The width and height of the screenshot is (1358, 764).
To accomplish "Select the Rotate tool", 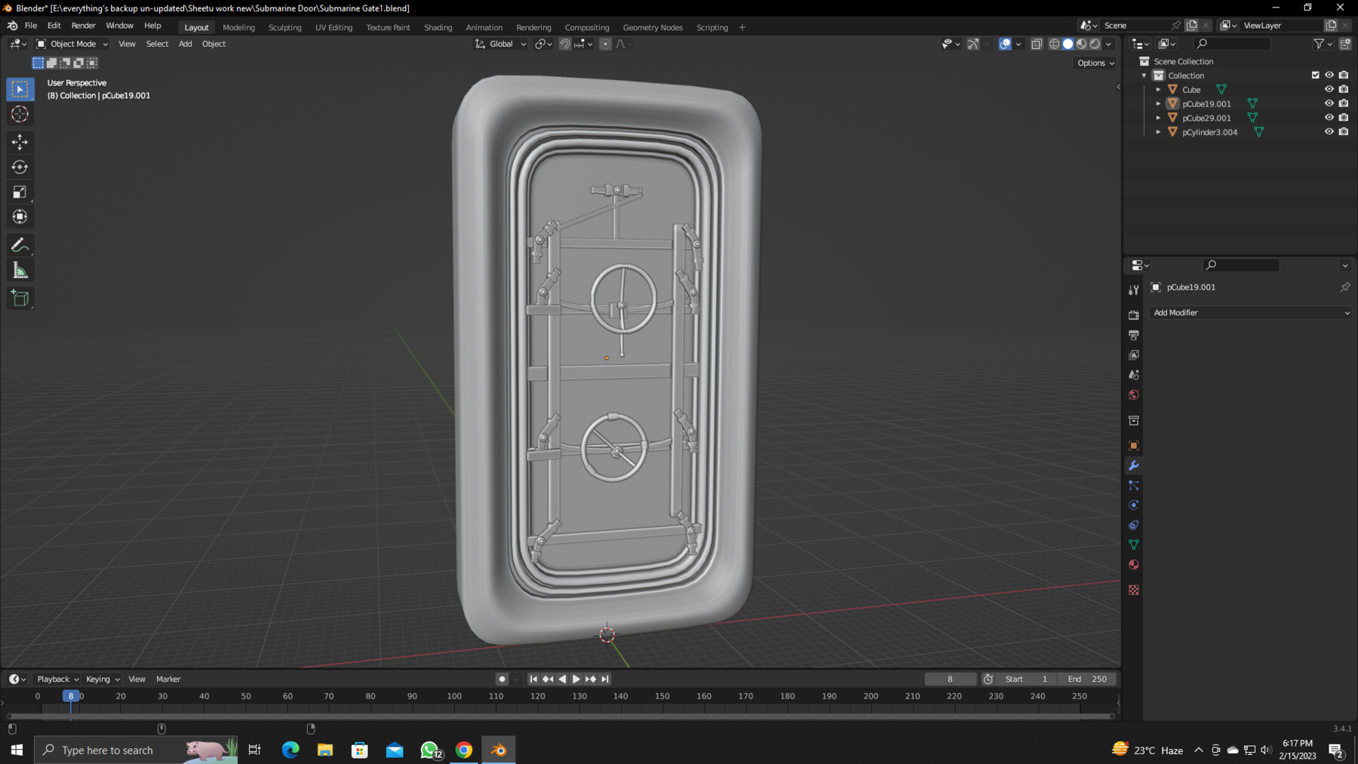I will click(20, 167).
